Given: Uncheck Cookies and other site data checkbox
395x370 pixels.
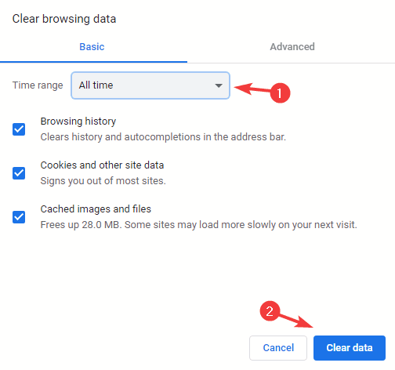Looking at the screenshot, I should pos(19,173).
